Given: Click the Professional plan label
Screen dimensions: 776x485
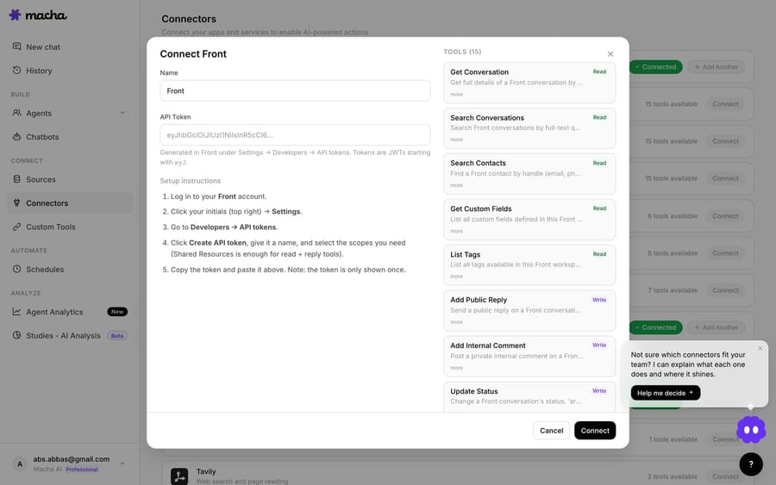Looking at the screenshot, I should (82, 469).
